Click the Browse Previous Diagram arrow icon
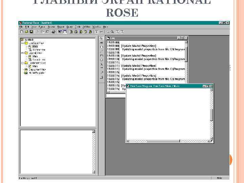This screenshot has height=183, width=244. 101,32
